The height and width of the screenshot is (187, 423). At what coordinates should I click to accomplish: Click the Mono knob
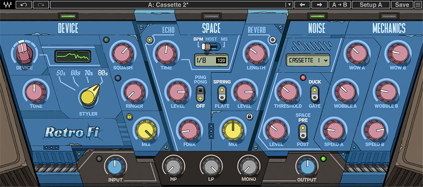coord(249,166)
